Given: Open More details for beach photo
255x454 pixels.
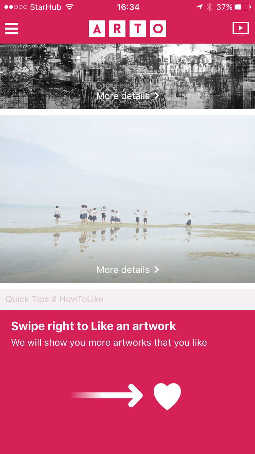Looking at the screenshot, I should click(128, 270).
